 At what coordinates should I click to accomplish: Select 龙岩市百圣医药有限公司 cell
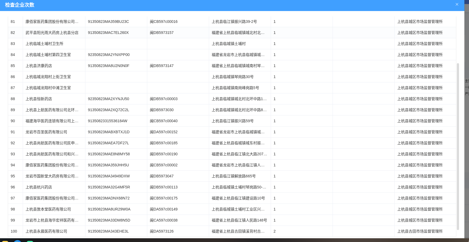(46, 132)
